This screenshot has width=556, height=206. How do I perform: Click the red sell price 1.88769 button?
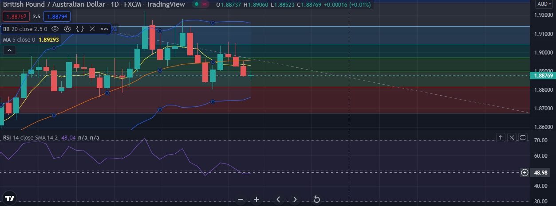(16, 17)
